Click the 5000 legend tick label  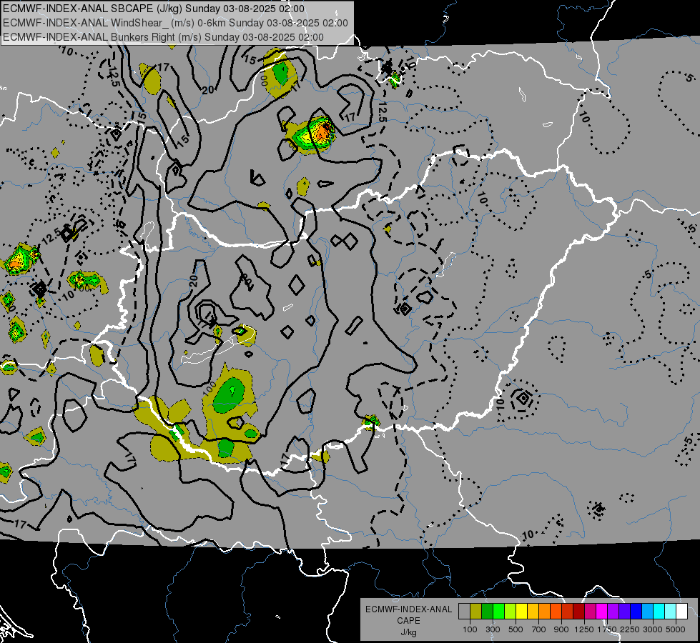676,629
